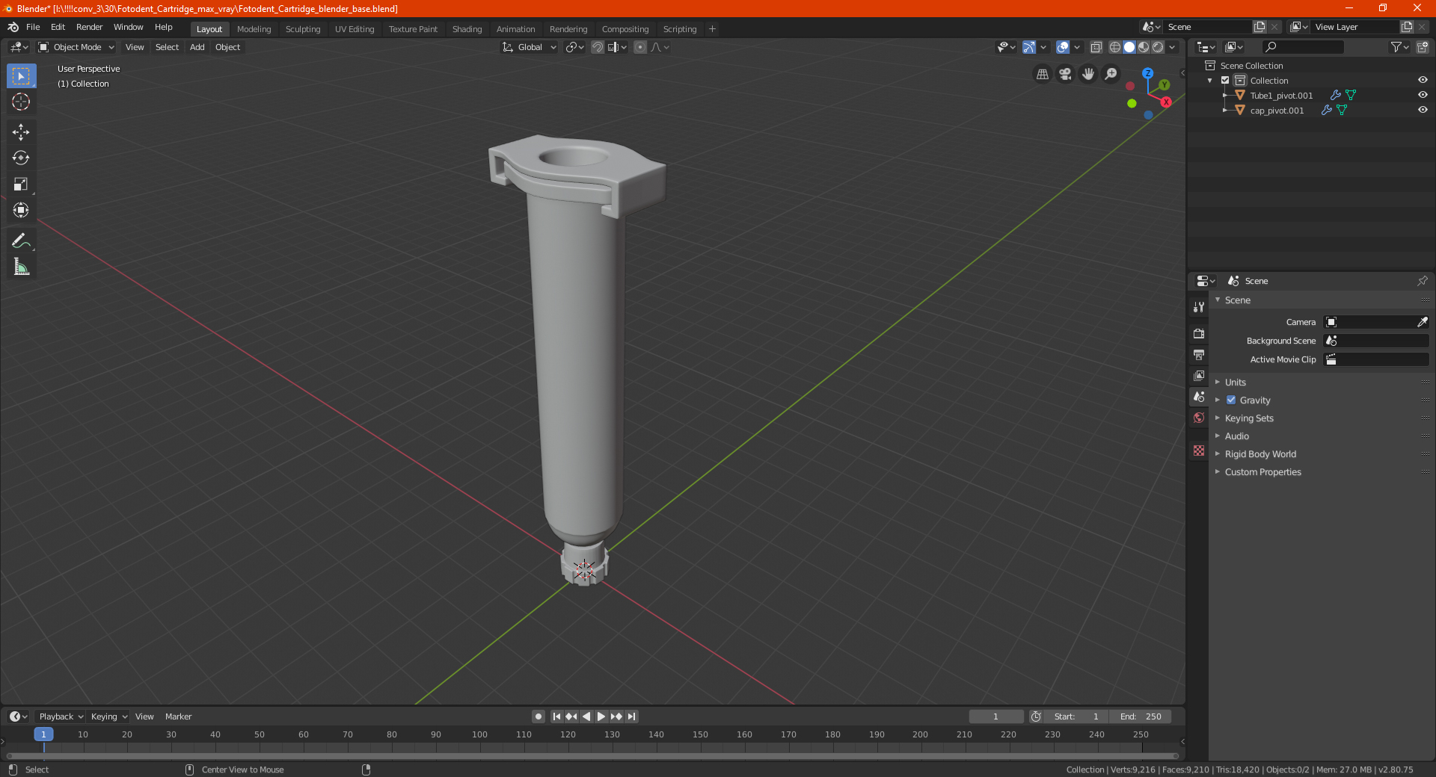
Task: Click the camera eyedropper icon
Action: tap(1422, 322)
